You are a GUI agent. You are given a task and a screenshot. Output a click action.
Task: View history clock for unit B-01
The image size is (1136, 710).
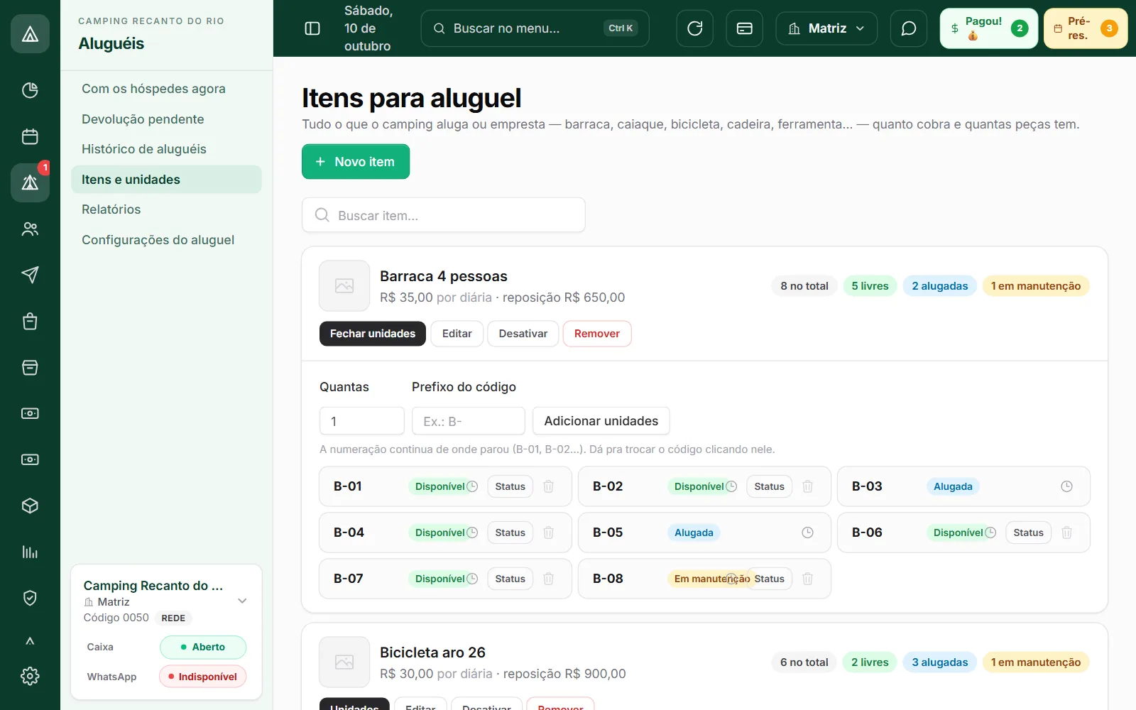pos(472,486)
